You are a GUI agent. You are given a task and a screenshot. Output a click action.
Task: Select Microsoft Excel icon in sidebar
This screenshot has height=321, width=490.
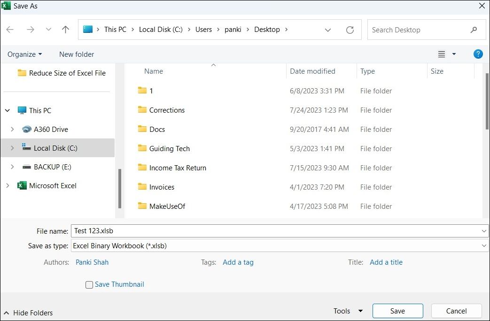pos(22,186)
